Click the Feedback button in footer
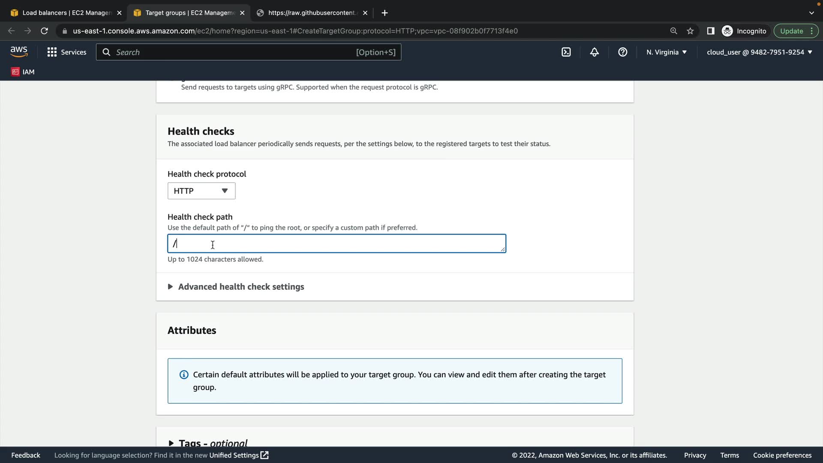This screenshot has width=823, height=463. click(x=26, y=455)
